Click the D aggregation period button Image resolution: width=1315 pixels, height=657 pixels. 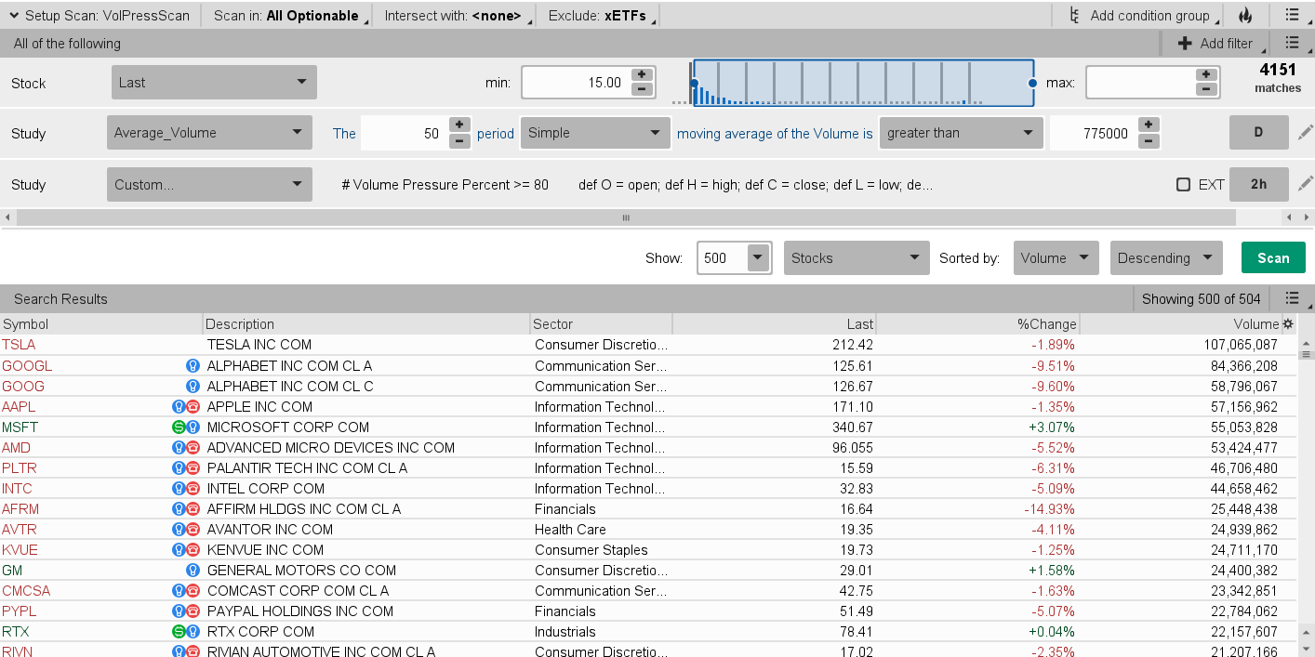[1258, 133]
